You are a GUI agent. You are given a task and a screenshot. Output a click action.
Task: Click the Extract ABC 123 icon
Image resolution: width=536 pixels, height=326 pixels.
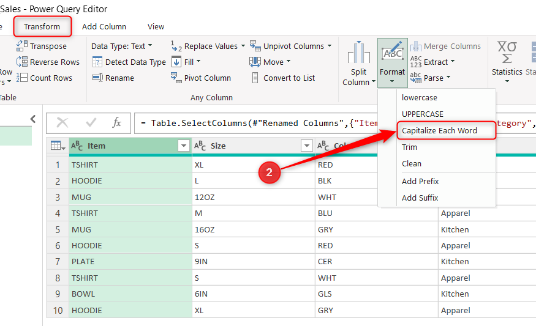point(416,62)
